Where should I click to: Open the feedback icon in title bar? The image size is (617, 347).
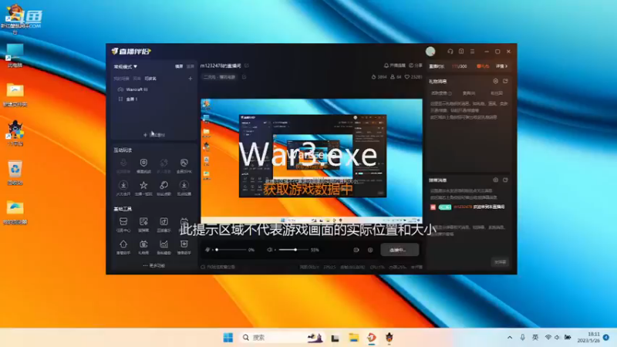tap(461, 52)
